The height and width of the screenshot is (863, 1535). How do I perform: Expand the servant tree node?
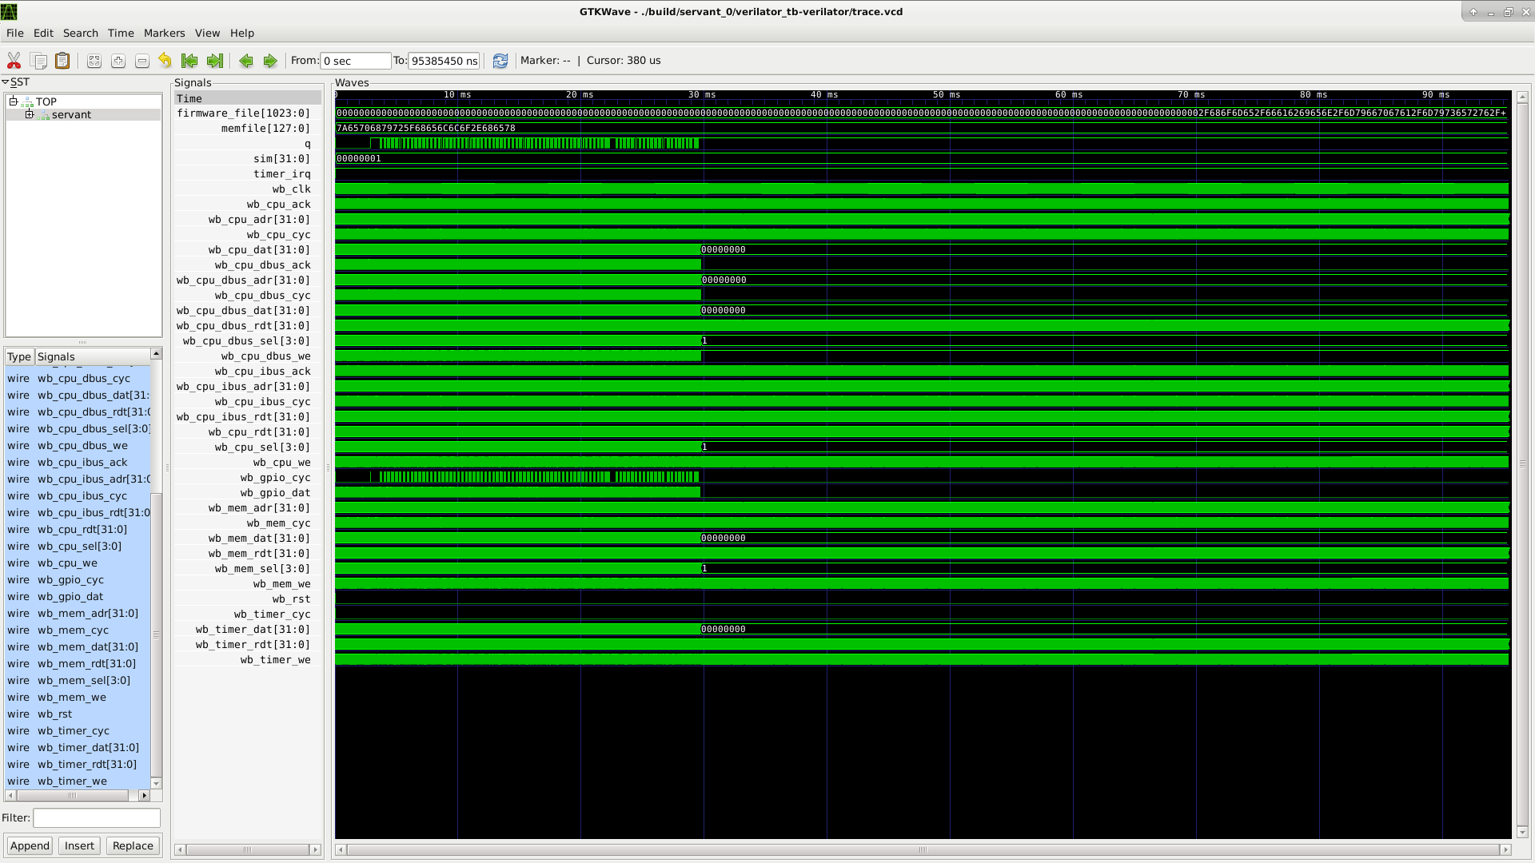(30, 114)
